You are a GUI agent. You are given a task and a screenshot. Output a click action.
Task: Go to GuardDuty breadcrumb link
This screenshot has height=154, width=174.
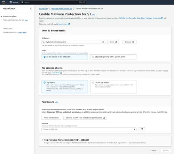43,9
